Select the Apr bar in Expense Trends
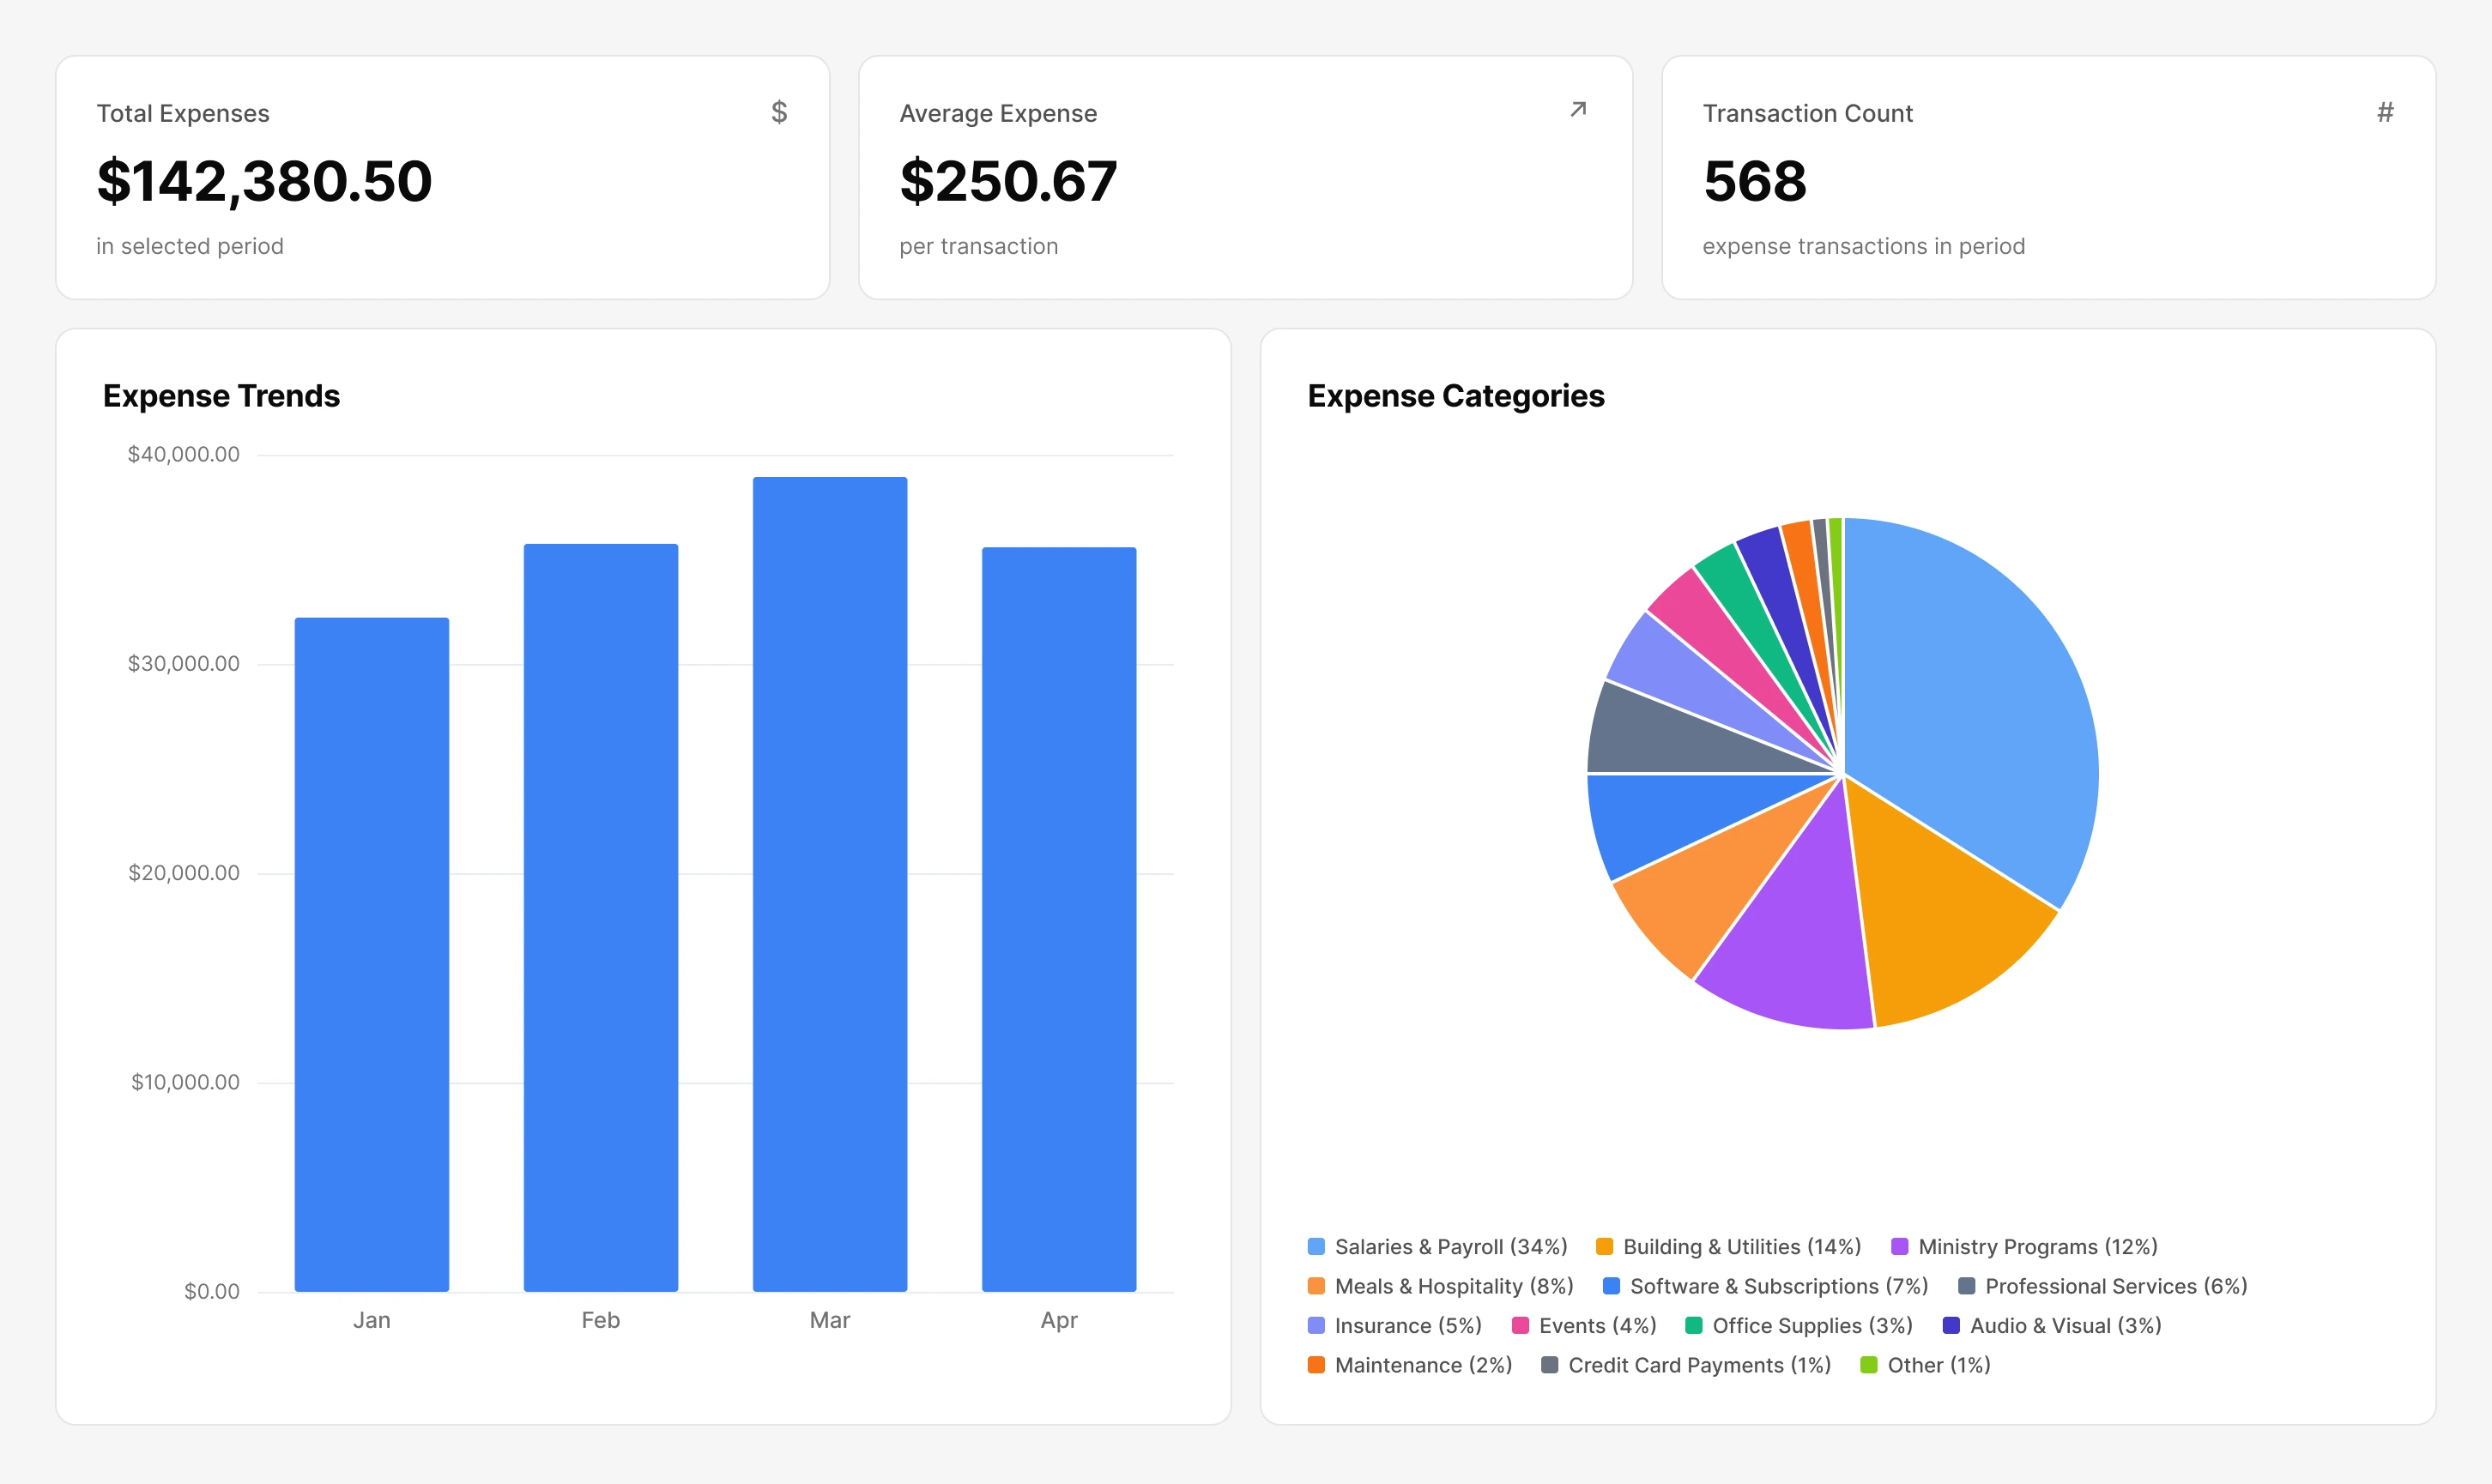The width and height of the screenshot is (2492, 1484). [1060, 919]
